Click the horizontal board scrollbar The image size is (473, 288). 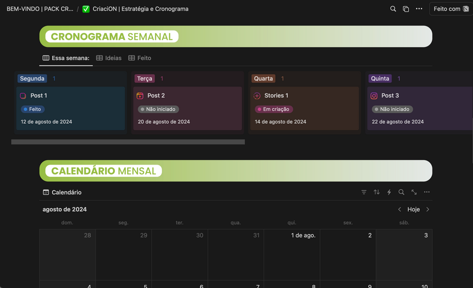coord(128,142)
